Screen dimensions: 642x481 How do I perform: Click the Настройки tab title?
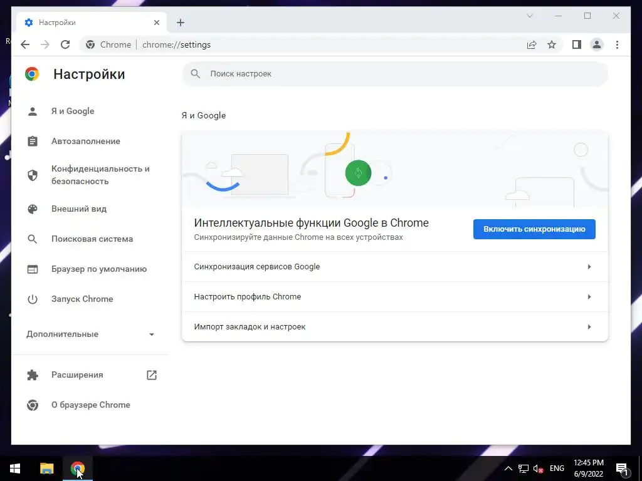(57, 23)
